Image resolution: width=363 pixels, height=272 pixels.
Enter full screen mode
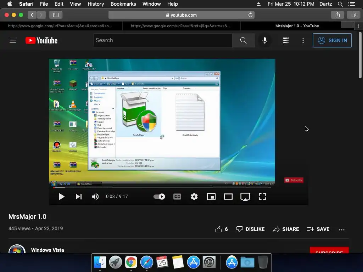[262, 197]
